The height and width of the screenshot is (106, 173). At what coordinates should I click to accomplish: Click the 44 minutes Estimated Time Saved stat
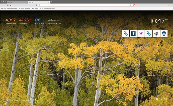click(x=54, y=21)
